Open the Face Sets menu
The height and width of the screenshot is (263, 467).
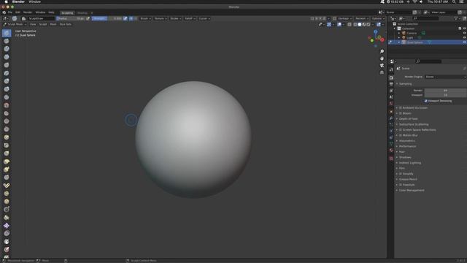click(65, 24)
